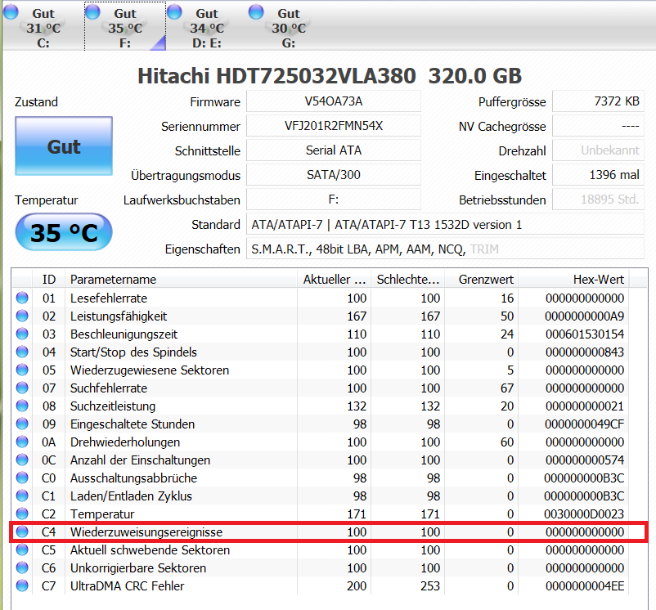The image size is (656, 610).
Task: Click status orb of Laden/Entladen Zyklus row
Action: 22,496
